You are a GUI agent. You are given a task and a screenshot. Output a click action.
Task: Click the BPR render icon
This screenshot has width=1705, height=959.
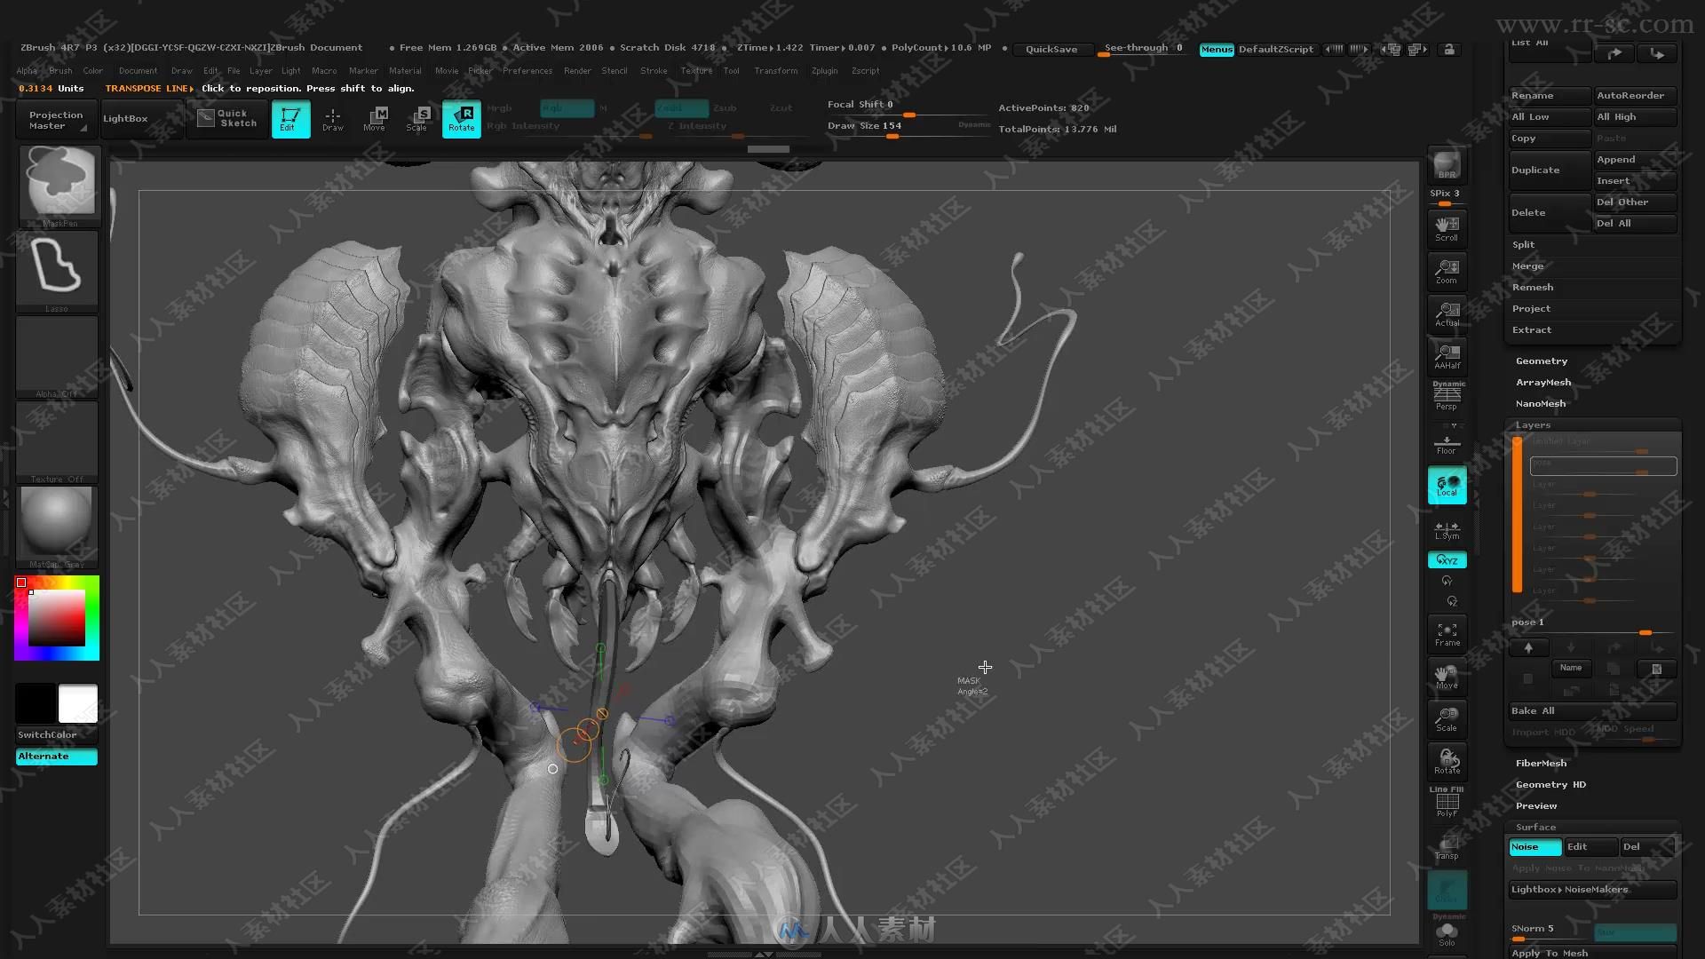[x=1447, y=165]
